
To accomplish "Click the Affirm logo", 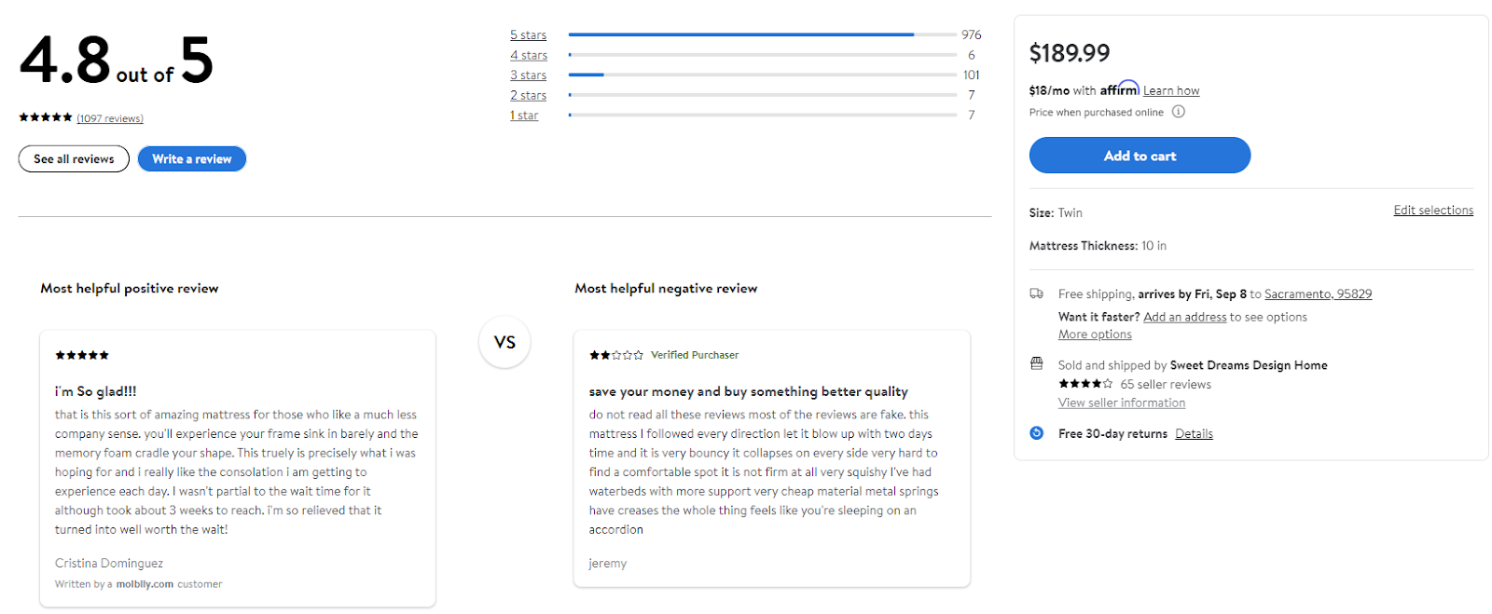I will (1119, 89).
